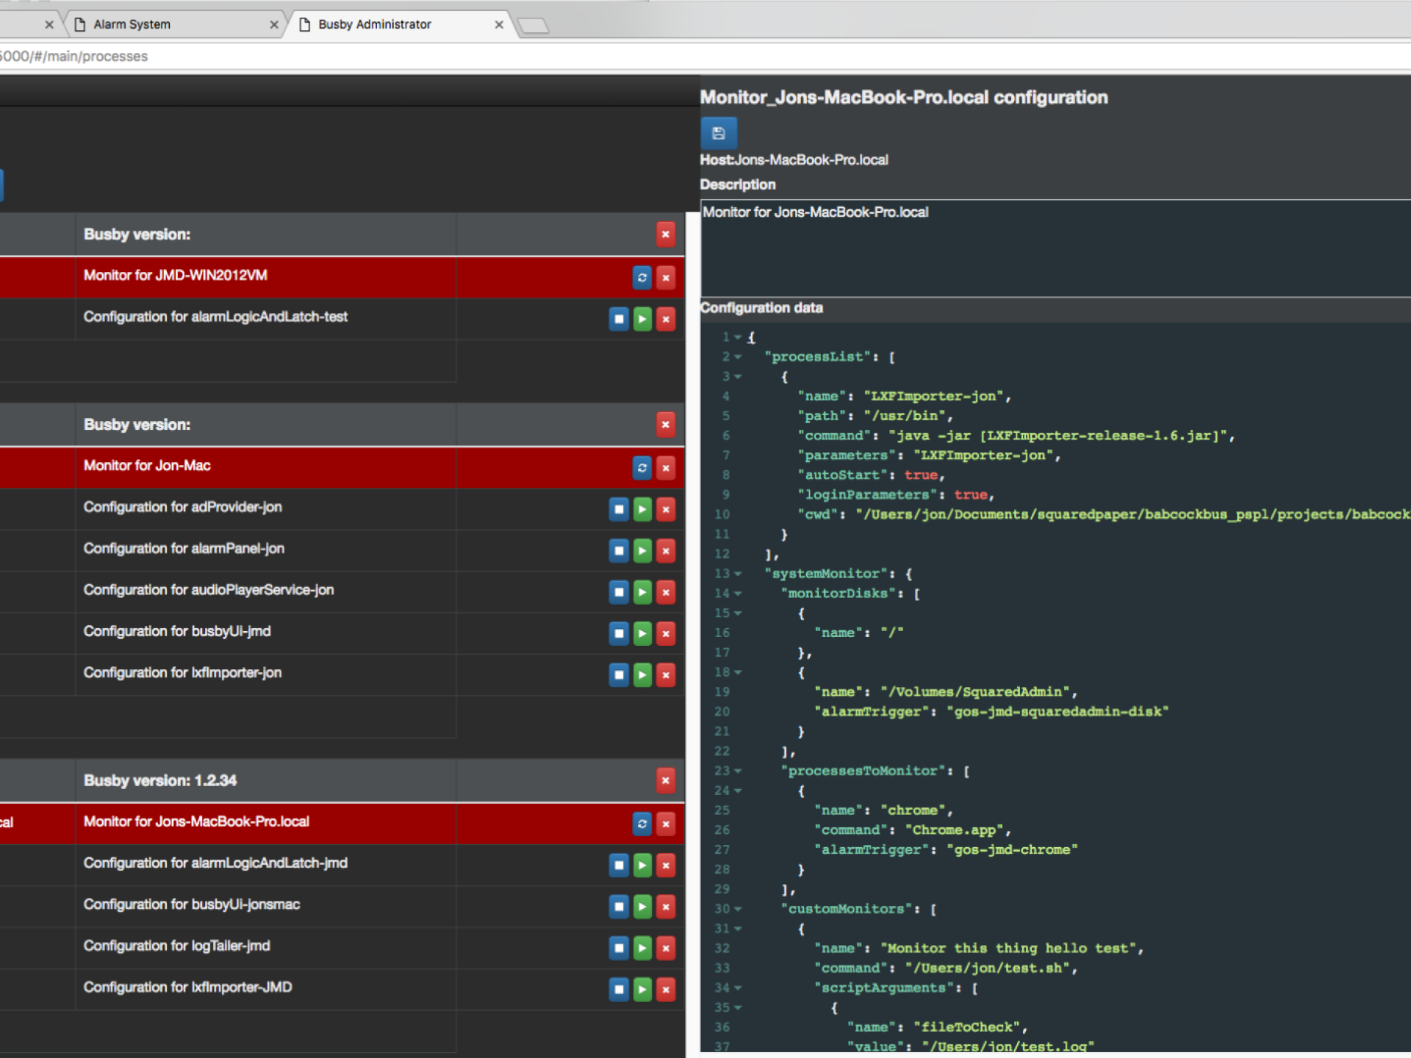Delete logTailer-jmd configuration
The image size is (1411, 1058).
666,949
